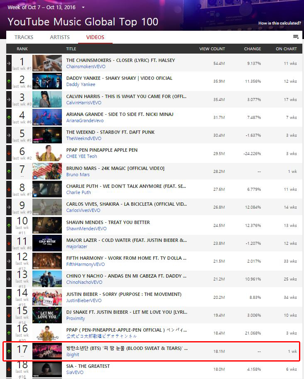The image size is (304, 379).
Task: Click the TITLE column header
Action: click(71, 49)
